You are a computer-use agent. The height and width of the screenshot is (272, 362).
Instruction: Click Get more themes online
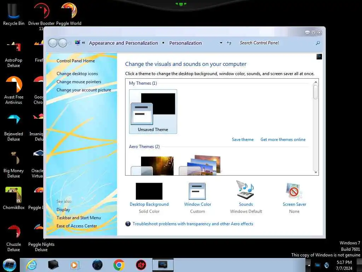pos(283,140)
